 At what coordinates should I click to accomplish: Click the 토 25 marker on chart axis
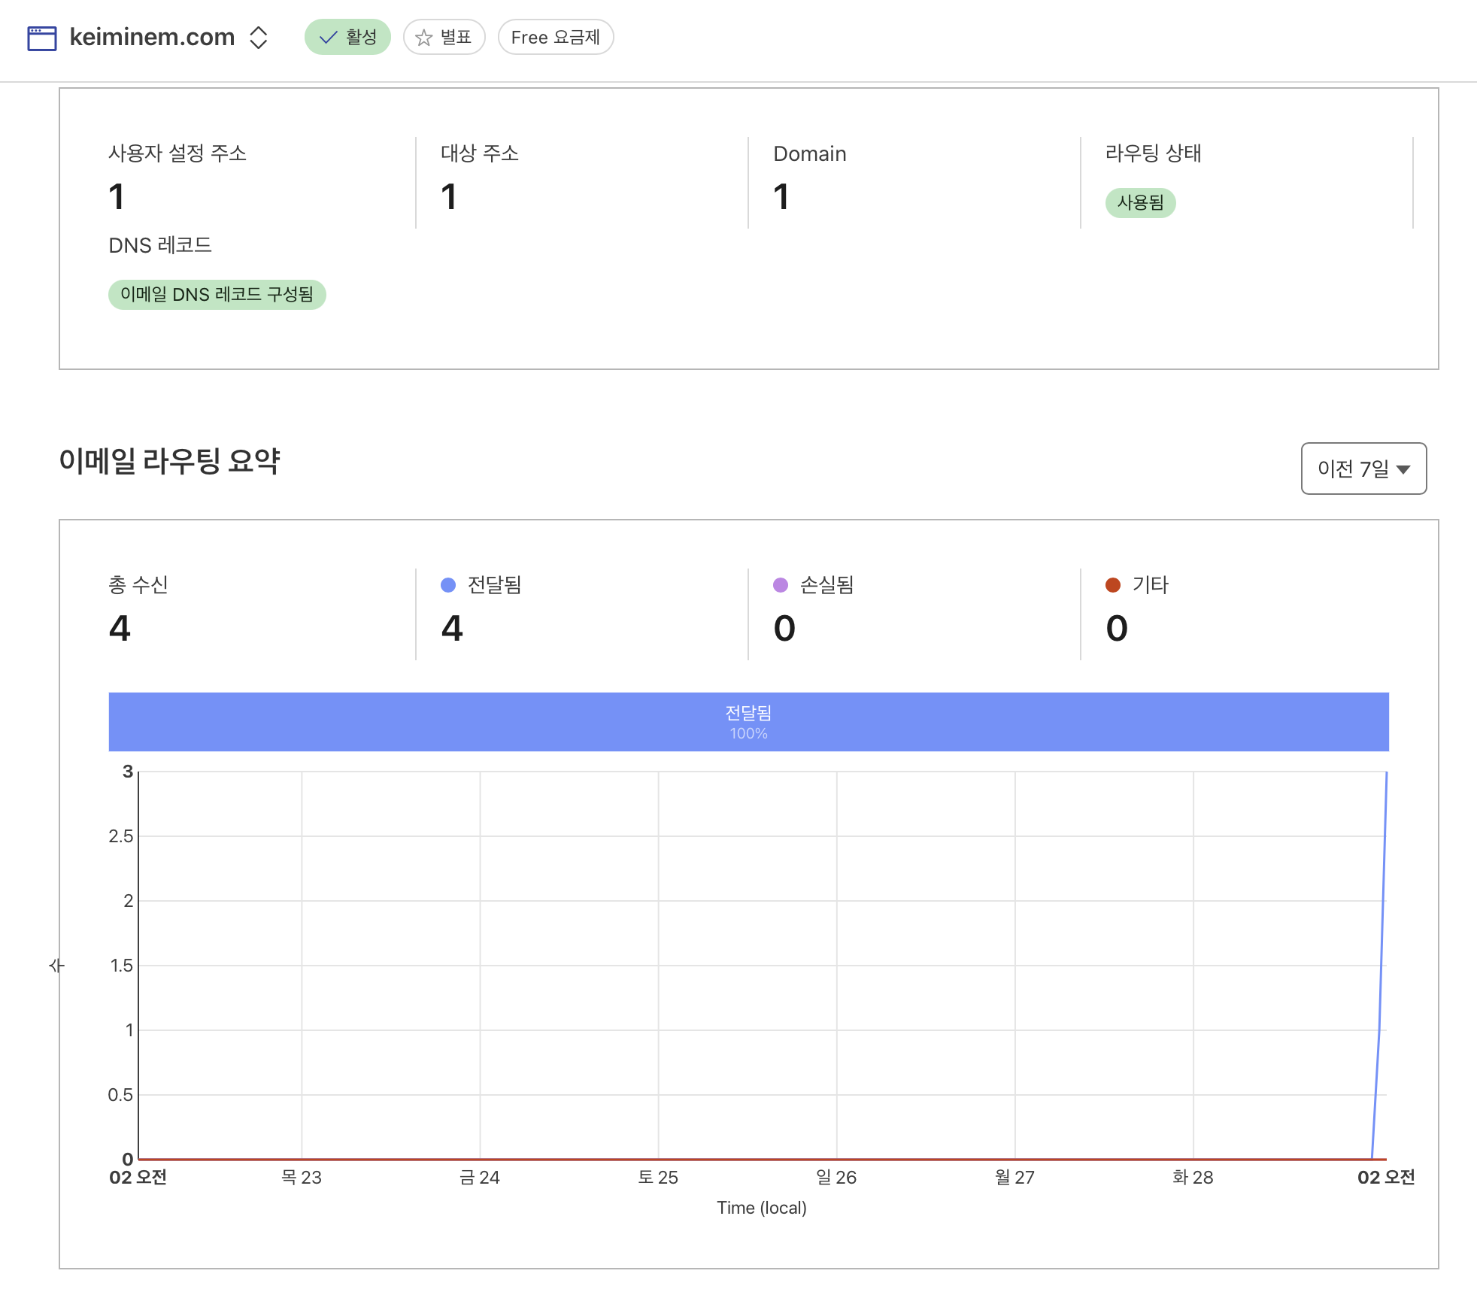[x=658, y=1177]
